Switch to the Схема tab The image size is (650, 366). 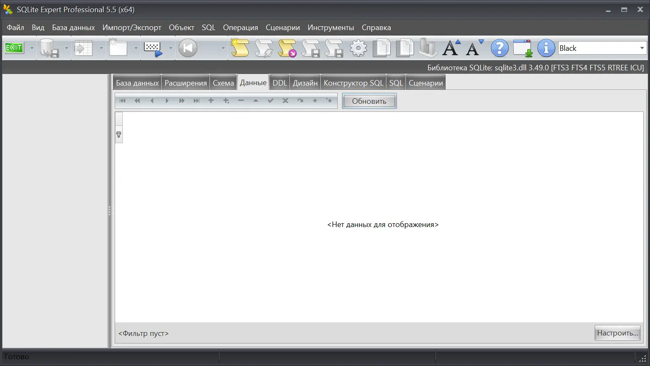pyautogui.click(x=223, y=83)
